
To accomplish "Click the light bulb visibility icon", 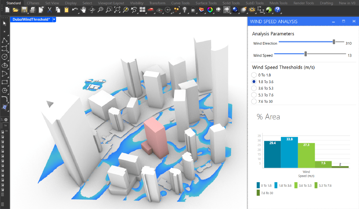I will (x=185, y=10).
